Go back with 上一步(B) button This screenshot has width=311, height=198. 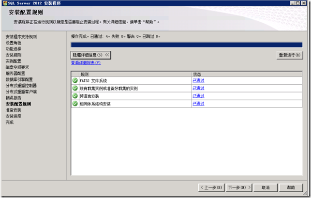[x=211, y=188]
